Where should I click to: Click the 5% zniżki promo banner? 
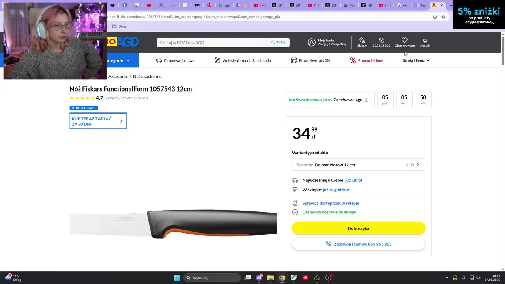pos(479,15)
